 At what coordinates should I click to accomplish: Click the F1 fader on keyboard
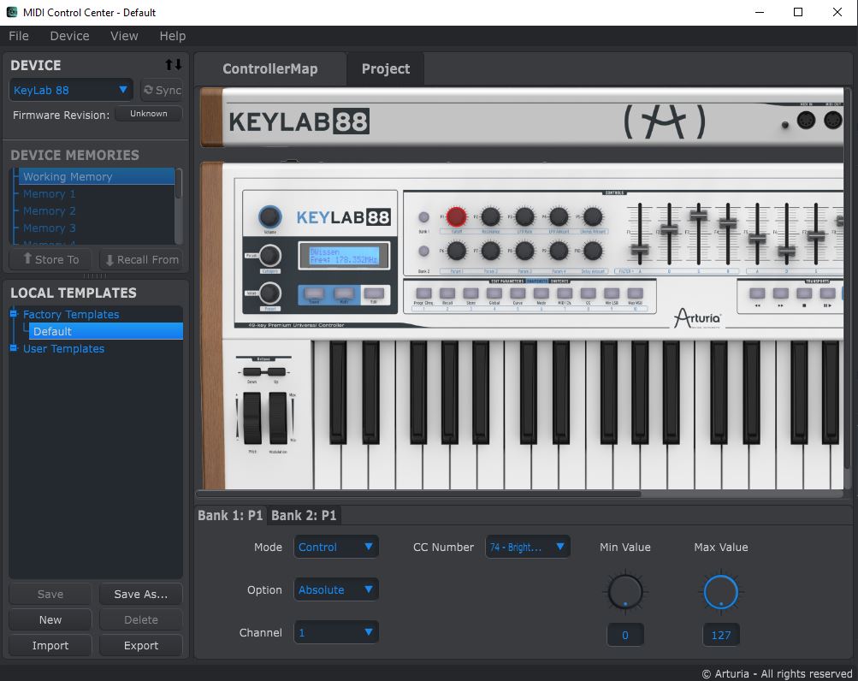tap(640, 251)
